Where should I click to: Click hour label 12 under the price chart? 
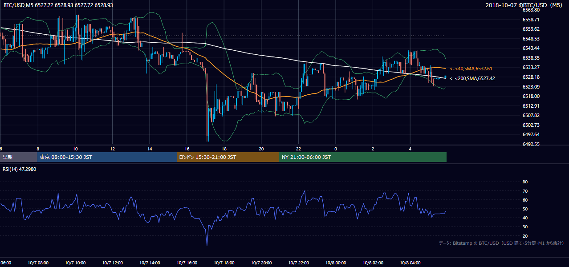(112, 149)
